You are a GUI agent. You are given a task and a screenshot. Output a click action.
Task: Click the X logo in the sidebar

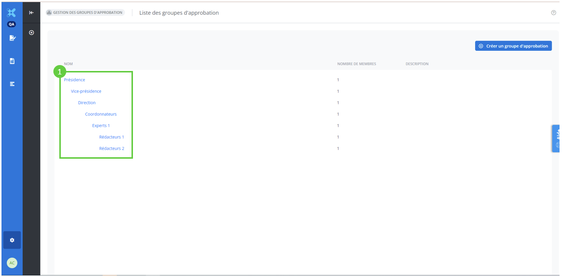(x=12, y=13)
